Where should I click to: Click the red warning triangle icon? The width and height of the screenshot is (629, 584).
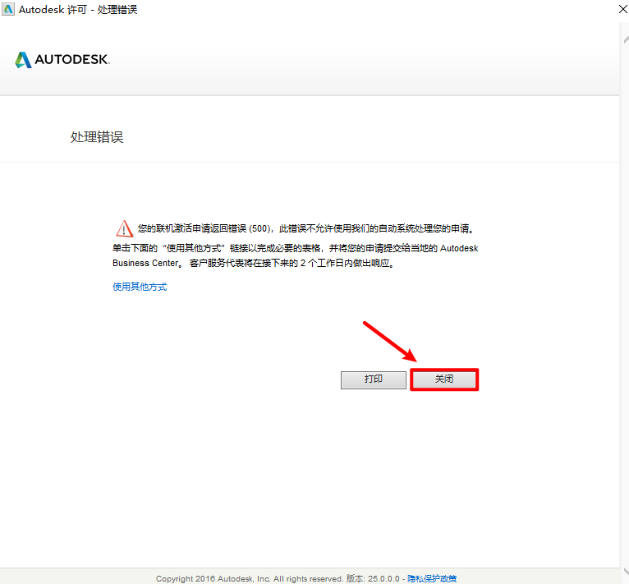tap(123, 228)
